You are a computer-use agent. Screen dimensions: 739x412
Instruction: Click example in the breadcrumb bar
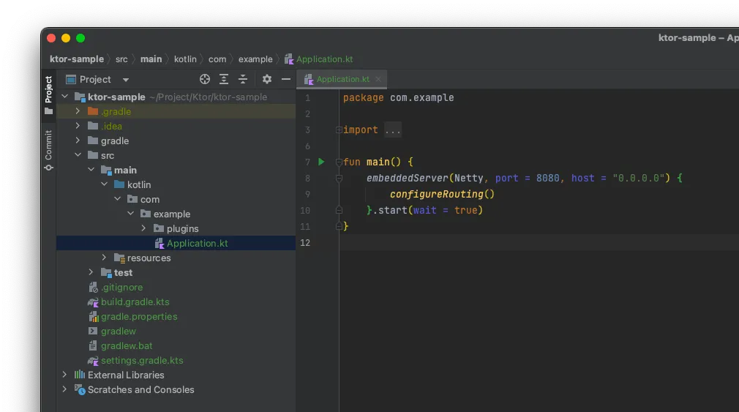tap(255, 59)
